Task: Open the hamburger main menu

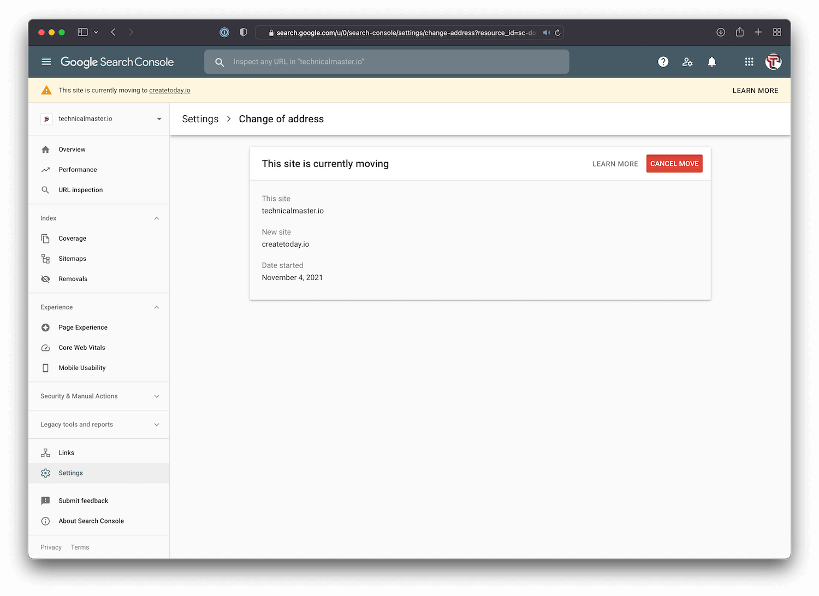Action: (x=46, y=62)
